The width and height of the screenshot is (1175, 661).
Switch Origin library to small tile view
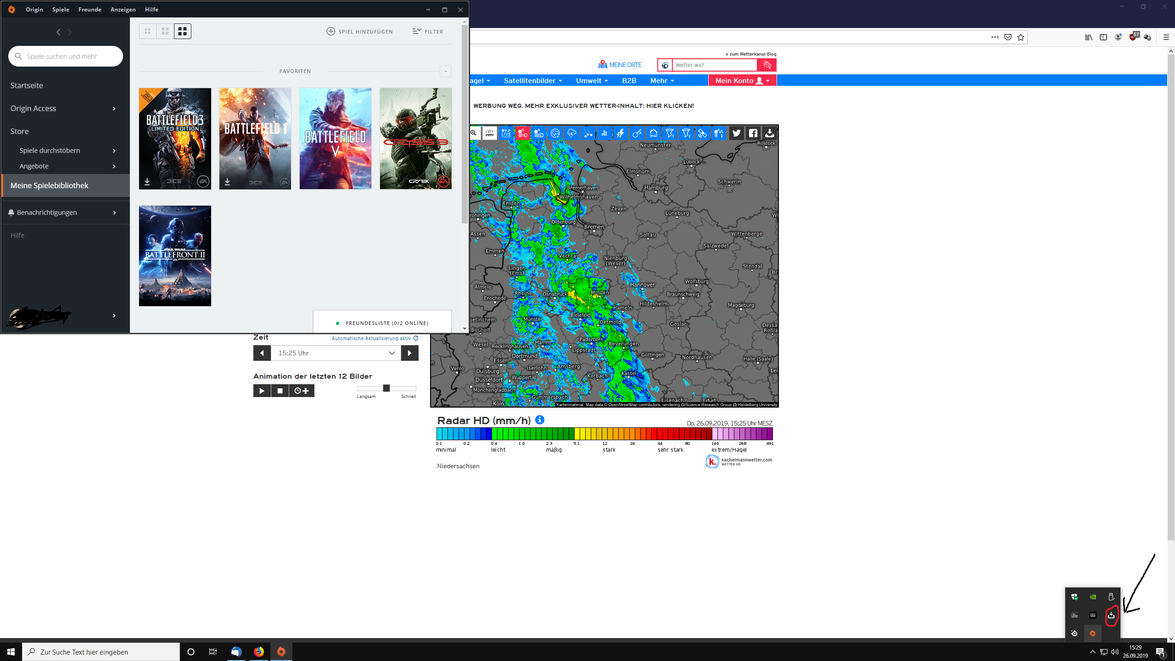click(x=148, y=31)
